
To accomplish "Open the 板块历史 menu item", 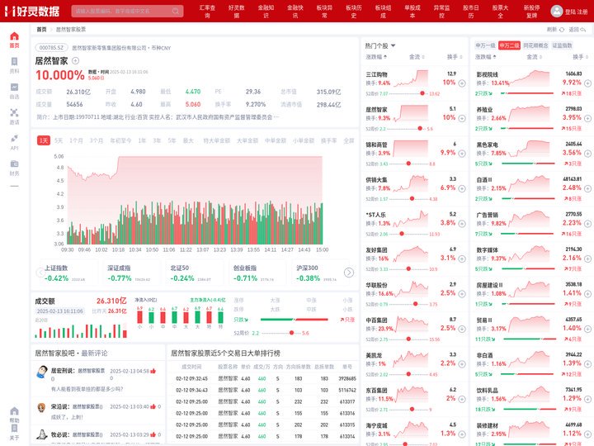I will coord(353,12).
